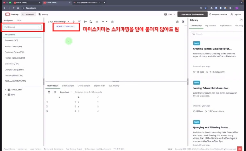Click the Format list icon in toolbar
Screen dimensions: 246x151
(x=97, y=21)
